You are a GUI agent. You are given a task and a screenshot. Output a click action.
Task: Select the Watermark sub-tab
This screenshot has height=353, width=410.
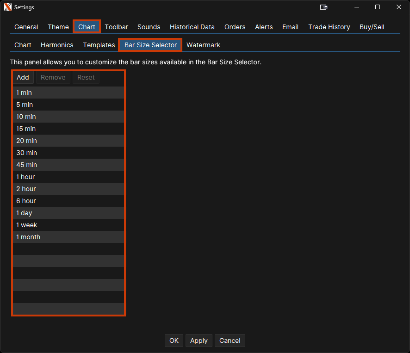click(203, 45)
